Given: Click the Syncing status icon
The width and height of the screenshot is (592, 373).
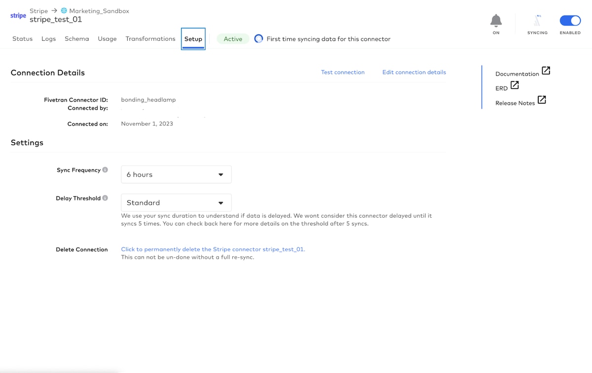Looking at the screenshot, I should pos(537,20).
